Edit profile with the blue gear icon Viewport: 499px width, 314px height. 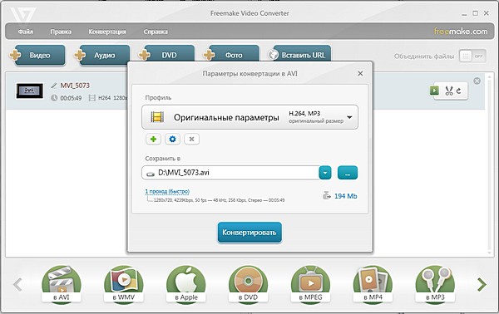(x=172, y=140)
